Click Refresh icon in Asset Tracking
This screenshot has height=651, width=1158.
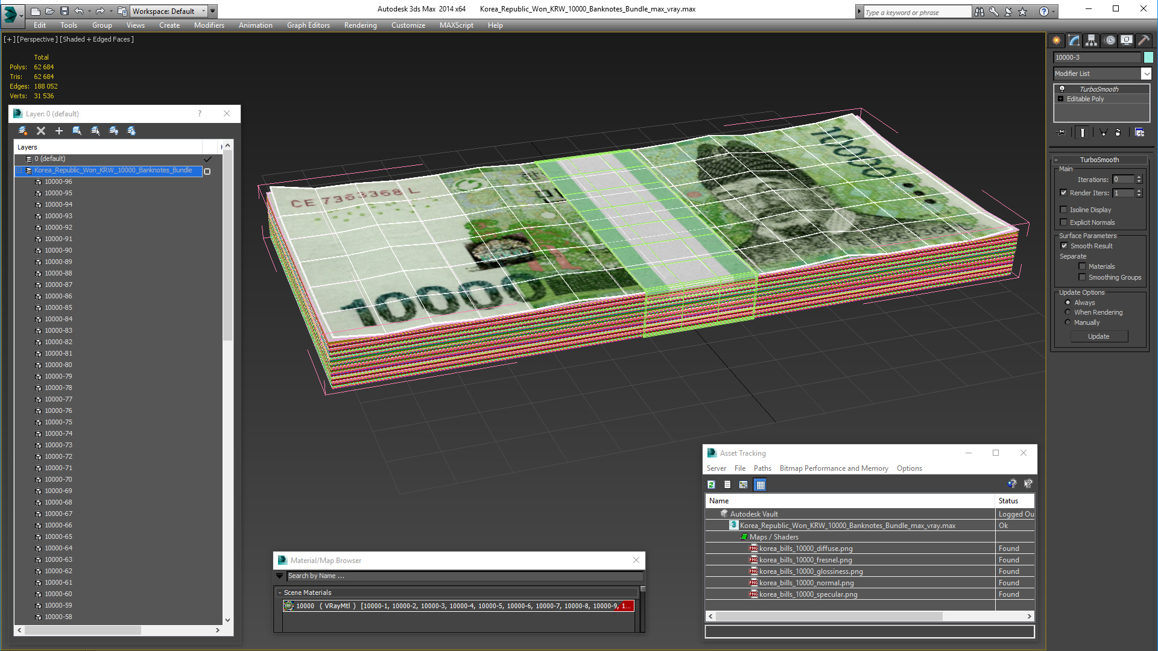pos(712,485)
